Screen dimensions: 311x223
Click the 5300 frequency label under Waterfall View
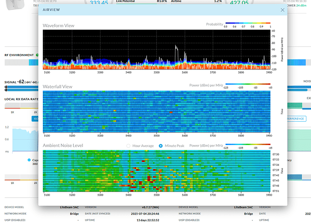pyautogui.click(x=101, y=136)
